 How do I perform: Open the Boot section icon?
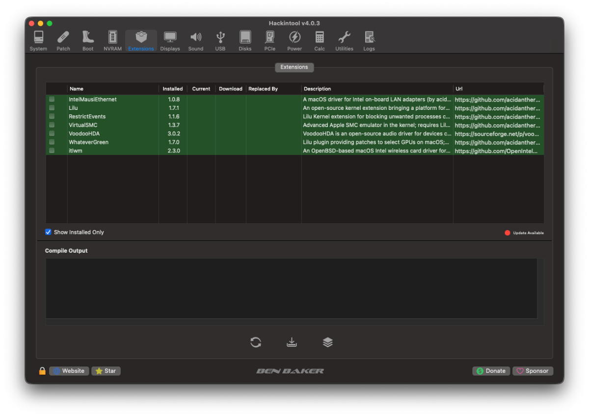pos(88,41)
